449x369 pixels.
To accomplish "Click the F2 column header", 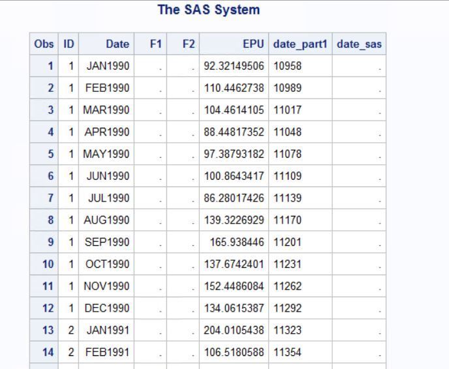I will coord(183,44).
